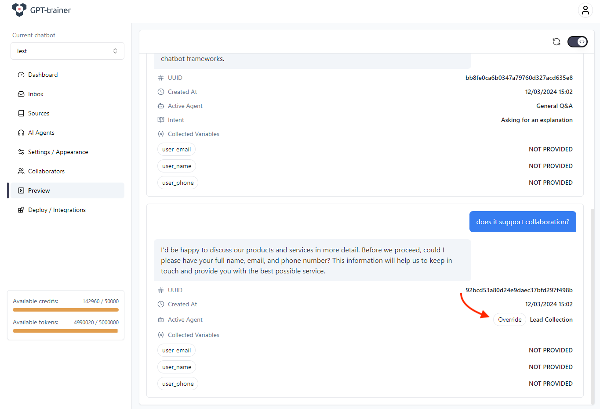
Task: Click the first message's user_phone variable chip
Action: pyautogui.click(x=178, y=183)
